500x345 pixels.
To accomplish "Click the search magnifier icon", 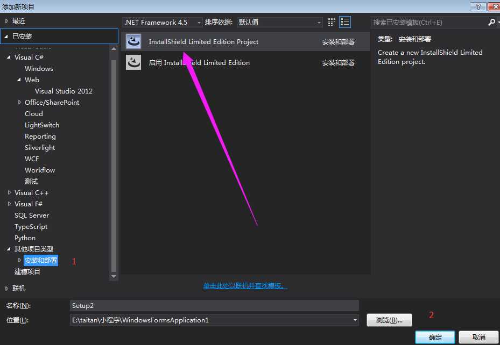I will point(492,22).
